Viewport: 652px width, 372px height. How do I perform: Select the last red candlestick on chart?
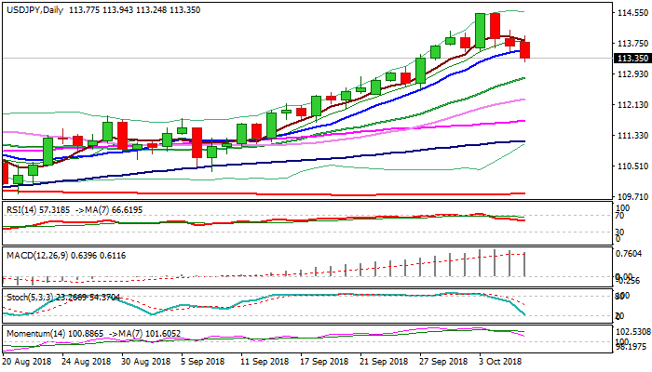pos(525,49)
